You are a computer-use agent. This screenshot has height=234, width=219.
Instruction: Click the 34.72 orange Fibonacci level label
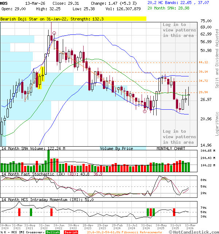click(x=203, y=81)
